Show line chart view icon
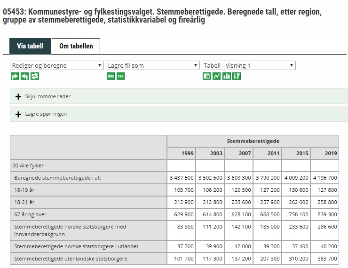The image size is (348, 268). tap(216, 76)
